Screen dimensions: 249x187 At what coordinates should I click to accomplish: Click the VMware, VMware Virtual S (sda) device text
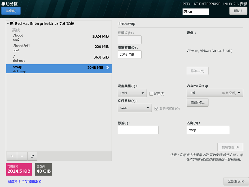click(209, 51)
